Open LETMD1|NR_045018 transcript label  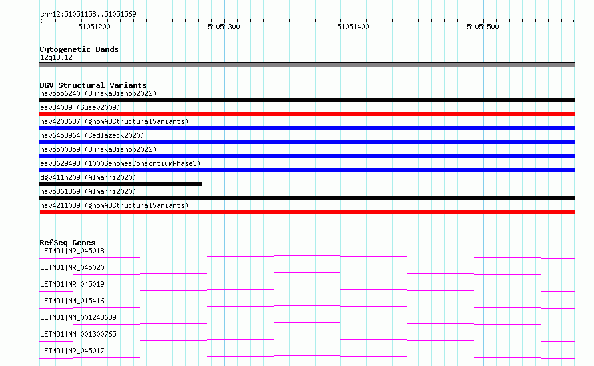pyautogui.click(x=72, y=251)
